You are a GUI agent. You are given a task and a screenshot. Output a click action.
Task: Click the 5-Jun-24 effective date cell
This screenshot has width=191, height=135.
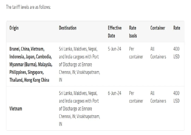pos(114,49)
